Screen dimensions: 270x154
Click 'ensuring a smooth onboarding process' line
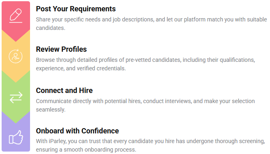point(86,150)
